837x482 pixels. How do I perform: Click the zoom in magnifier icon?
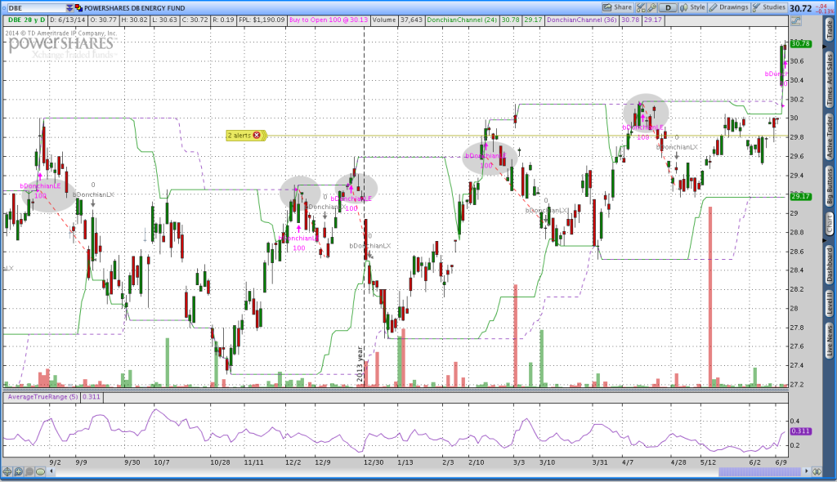18,471
